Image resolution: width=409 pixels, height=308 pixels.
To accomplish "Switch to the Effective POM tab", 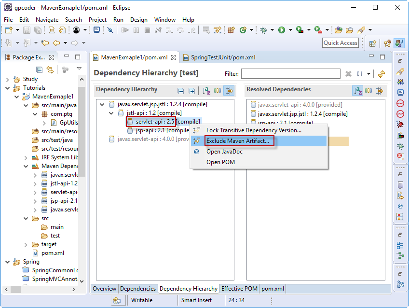I will (x=239, y=289).
